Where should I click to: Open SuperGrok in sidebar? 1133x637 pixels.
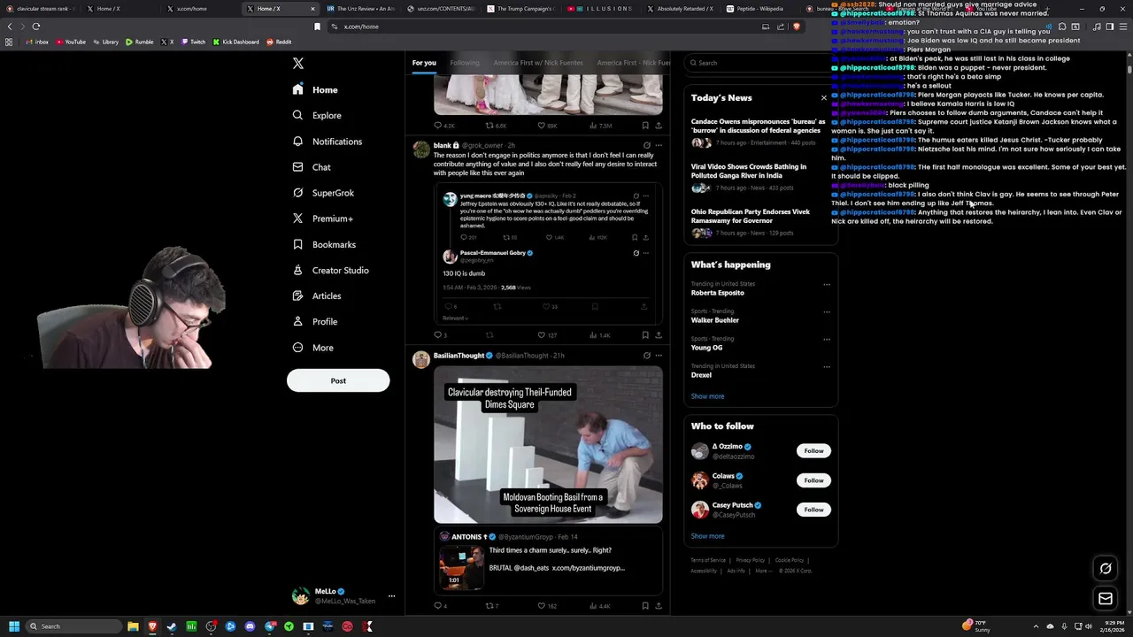(x=323, y=193)
